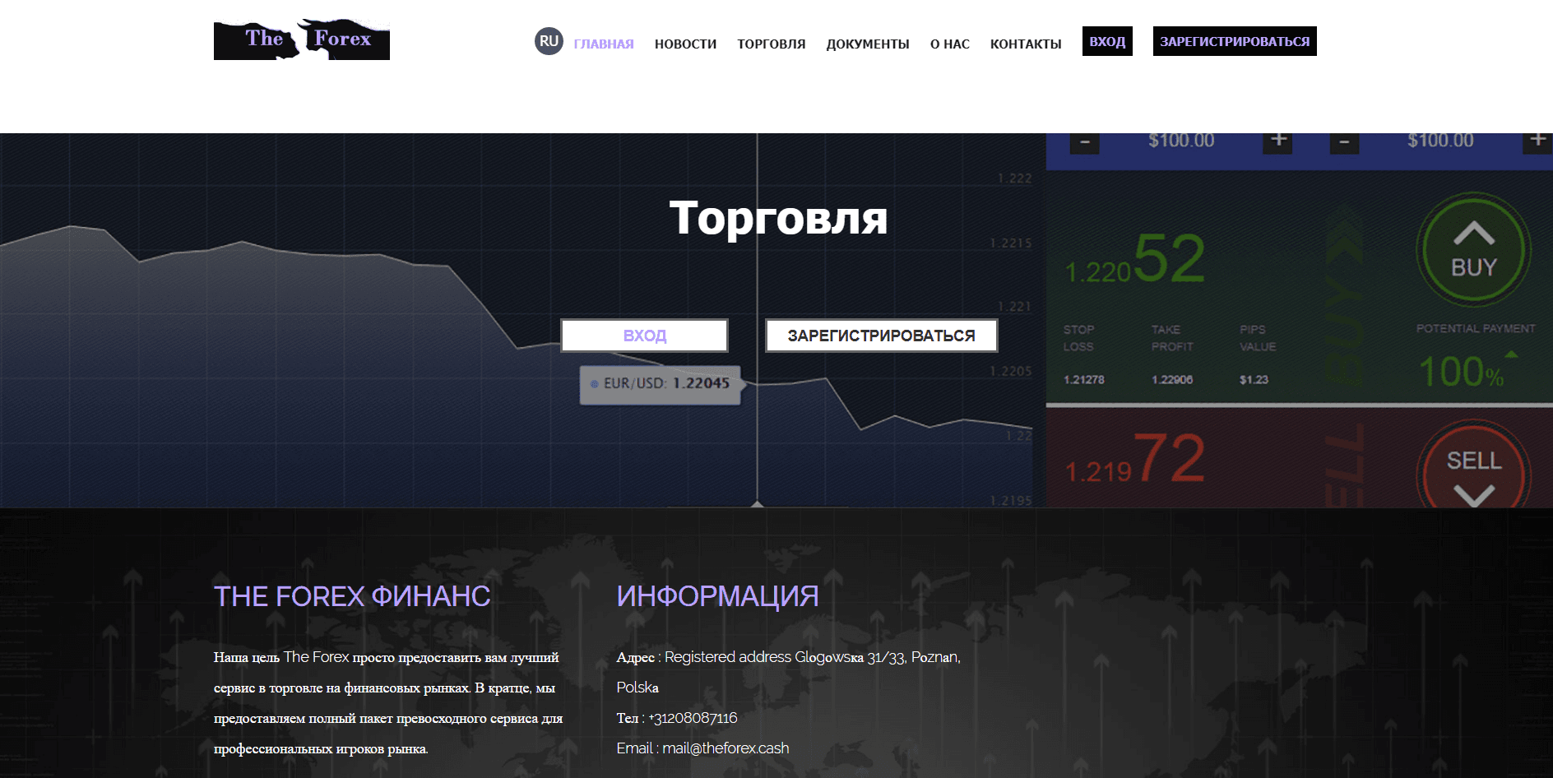This screenshot has width=1553, height=778.
Task: Open the КОНТАКТЫ page
Action: coord(1026,44)
